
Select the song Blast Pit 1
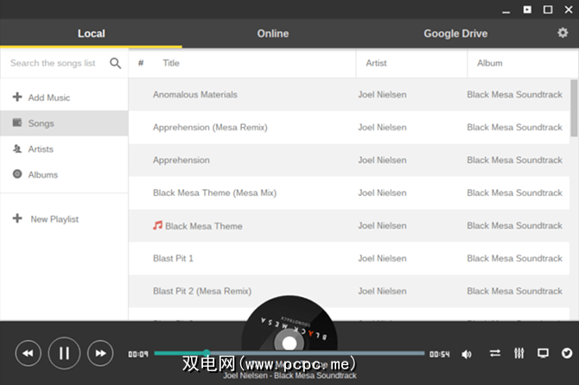tap(173, 258)
